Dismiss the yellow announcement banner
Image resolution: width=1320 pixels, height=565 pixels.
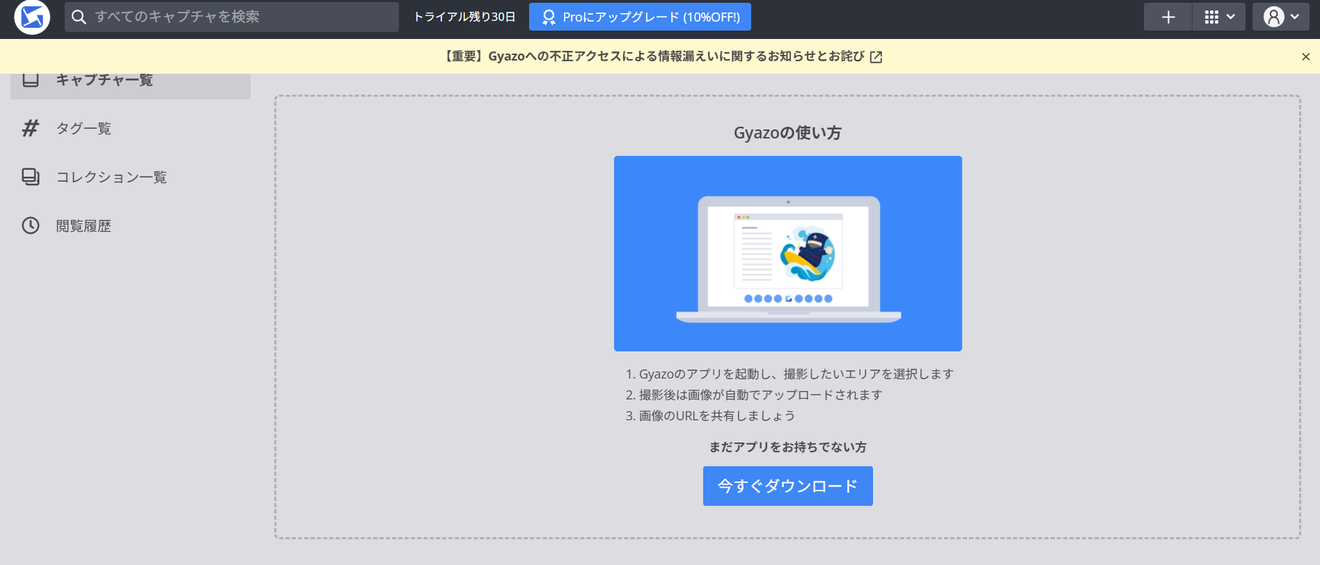[1306, 57]
